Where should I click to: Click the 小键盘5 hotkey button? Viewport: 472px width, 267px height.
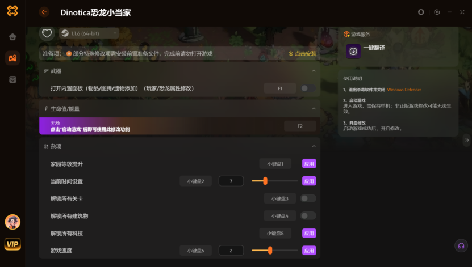[275, 233]
